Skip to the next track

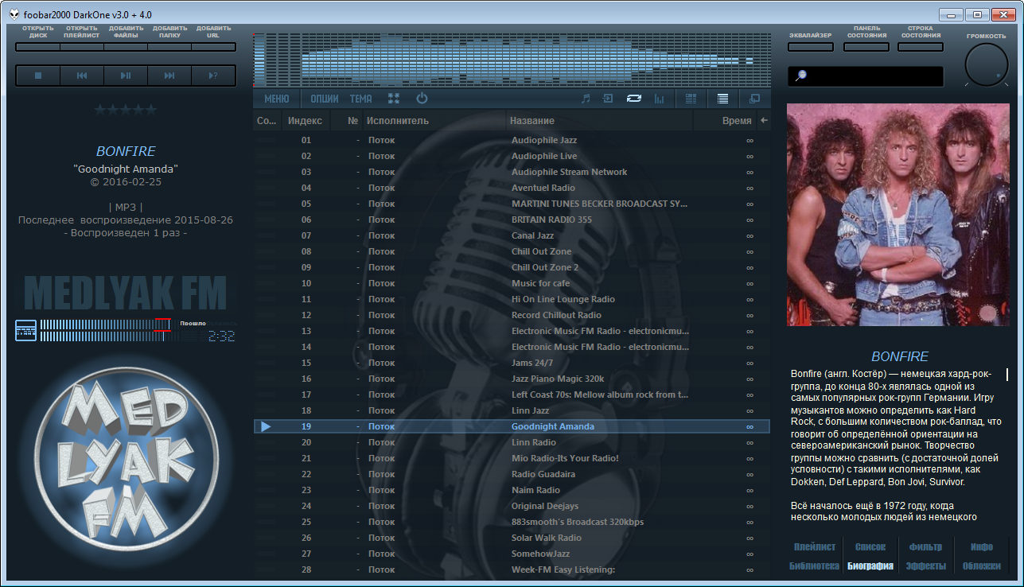click(x=169, y=76)
